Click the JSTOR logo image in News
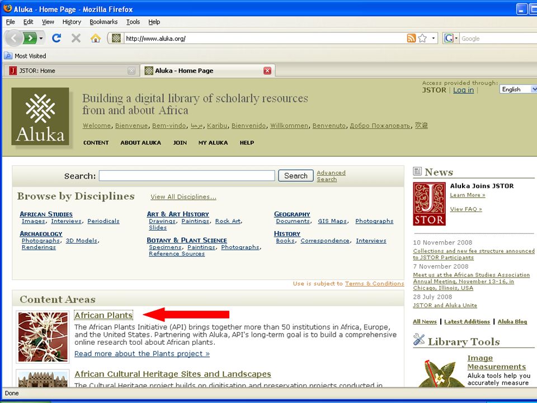 pyautogui.click(x=429, y=204)
